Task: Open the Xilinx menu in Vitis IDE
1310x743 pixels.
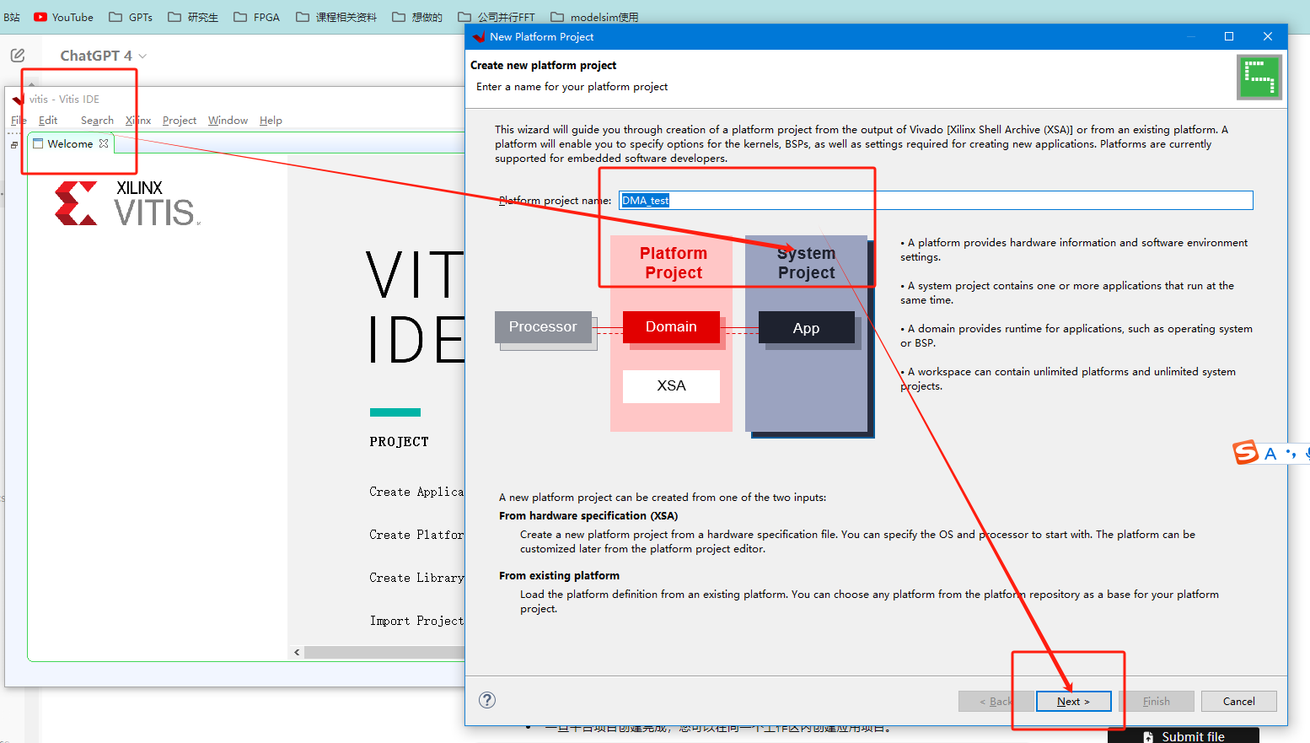Action: [138, 121]
